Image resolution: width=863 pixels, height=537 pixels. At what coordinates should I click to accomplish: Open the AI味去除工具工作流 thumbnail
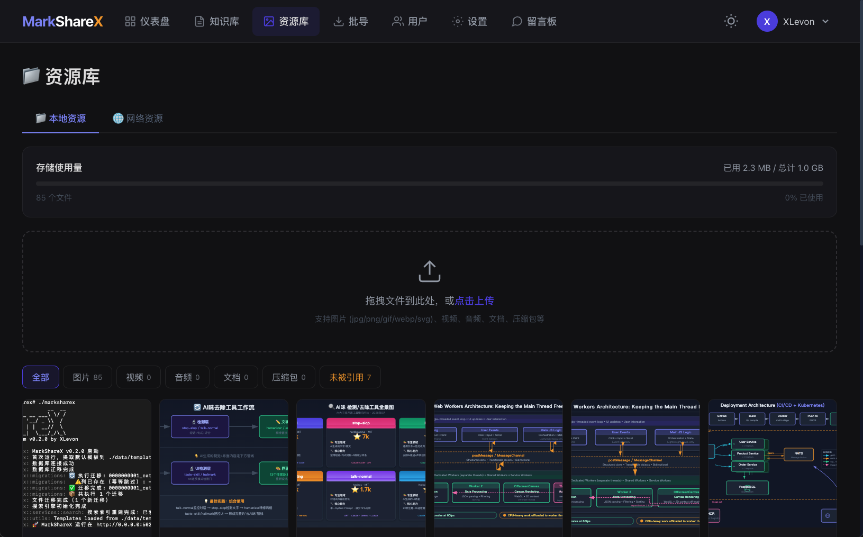tap(224, 468)
